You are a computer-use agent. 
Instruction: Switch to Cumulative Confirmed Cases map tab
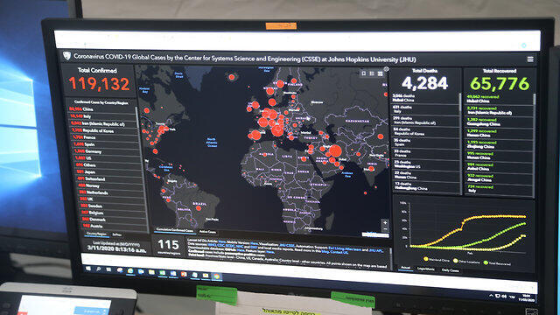(x=175, y=230)
